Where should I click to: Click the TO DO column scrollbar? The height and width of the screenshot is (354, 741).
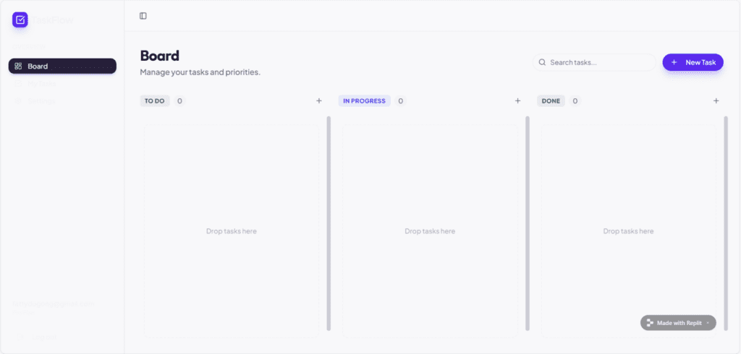[x=329, y=223]
